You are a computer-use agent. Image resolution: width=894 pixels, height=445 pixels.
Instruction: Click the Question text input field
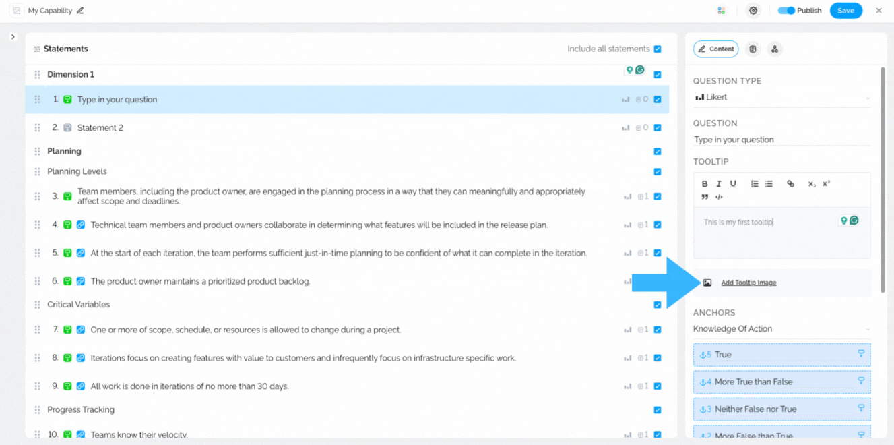point(781,140)
